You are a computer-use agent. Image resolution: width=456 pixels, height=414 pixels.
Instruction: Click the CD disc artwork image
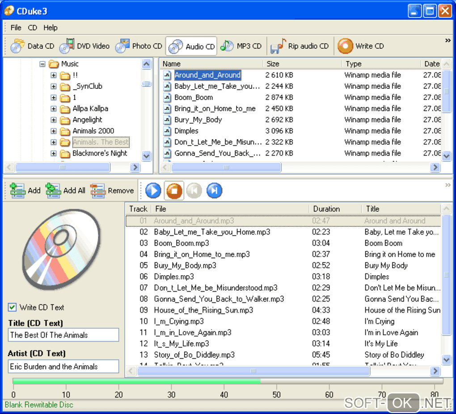coord(61,249)
